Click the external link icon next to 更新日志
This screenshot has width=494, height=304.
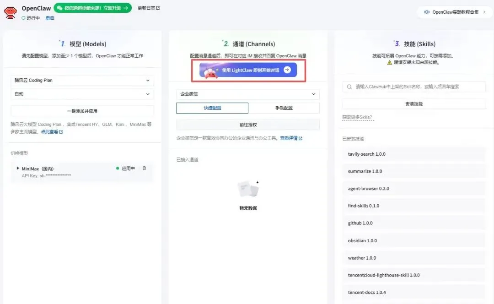pyautogui.click(x=158, y=8)
